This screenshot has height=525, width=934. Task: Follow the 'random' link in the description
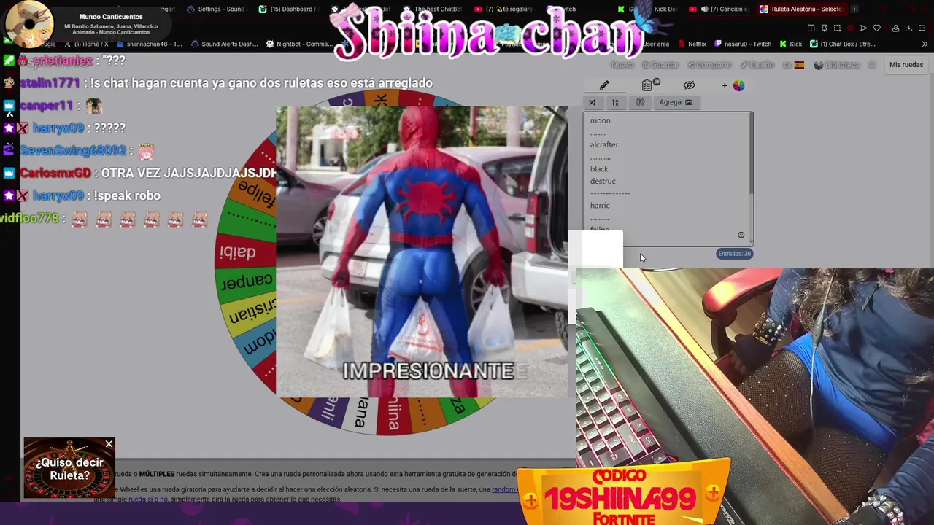pos(503,489)
